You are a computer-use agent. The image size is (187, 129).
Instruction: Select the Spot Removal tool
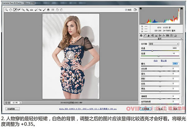click(x=36, y=10)
